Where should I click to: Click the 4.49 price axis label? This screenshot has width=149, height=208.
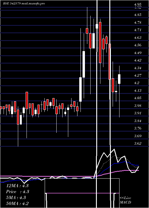(138, 53)
